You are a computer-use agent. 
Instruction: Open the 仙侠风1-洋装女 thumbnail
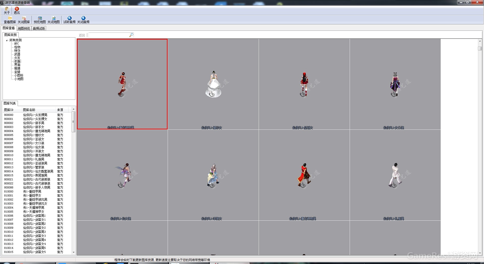213,175
